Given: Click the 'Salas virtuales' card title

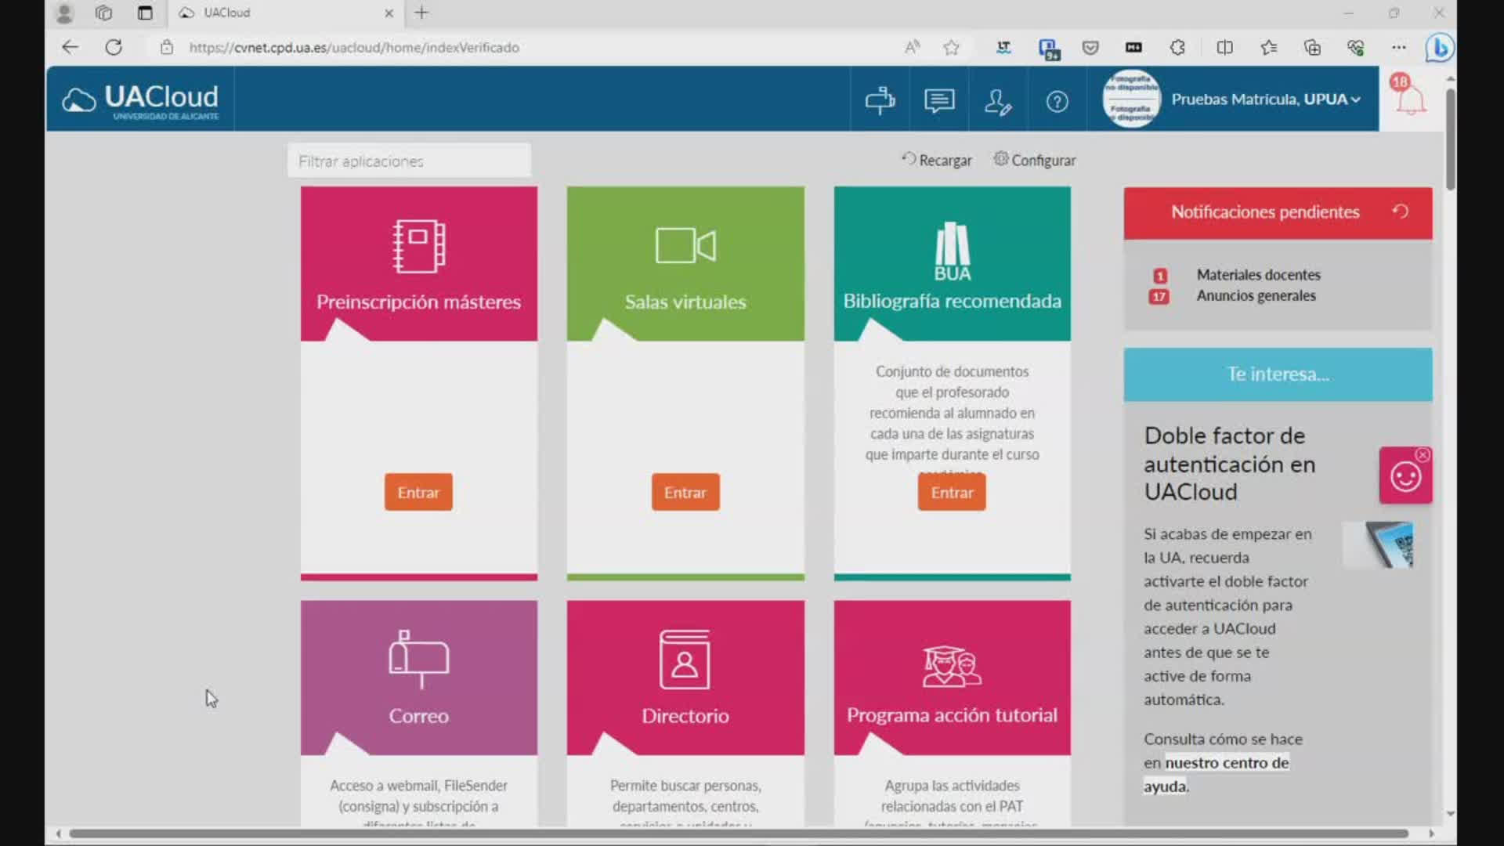Looking at the screenshot, I should tap(685, 302).
